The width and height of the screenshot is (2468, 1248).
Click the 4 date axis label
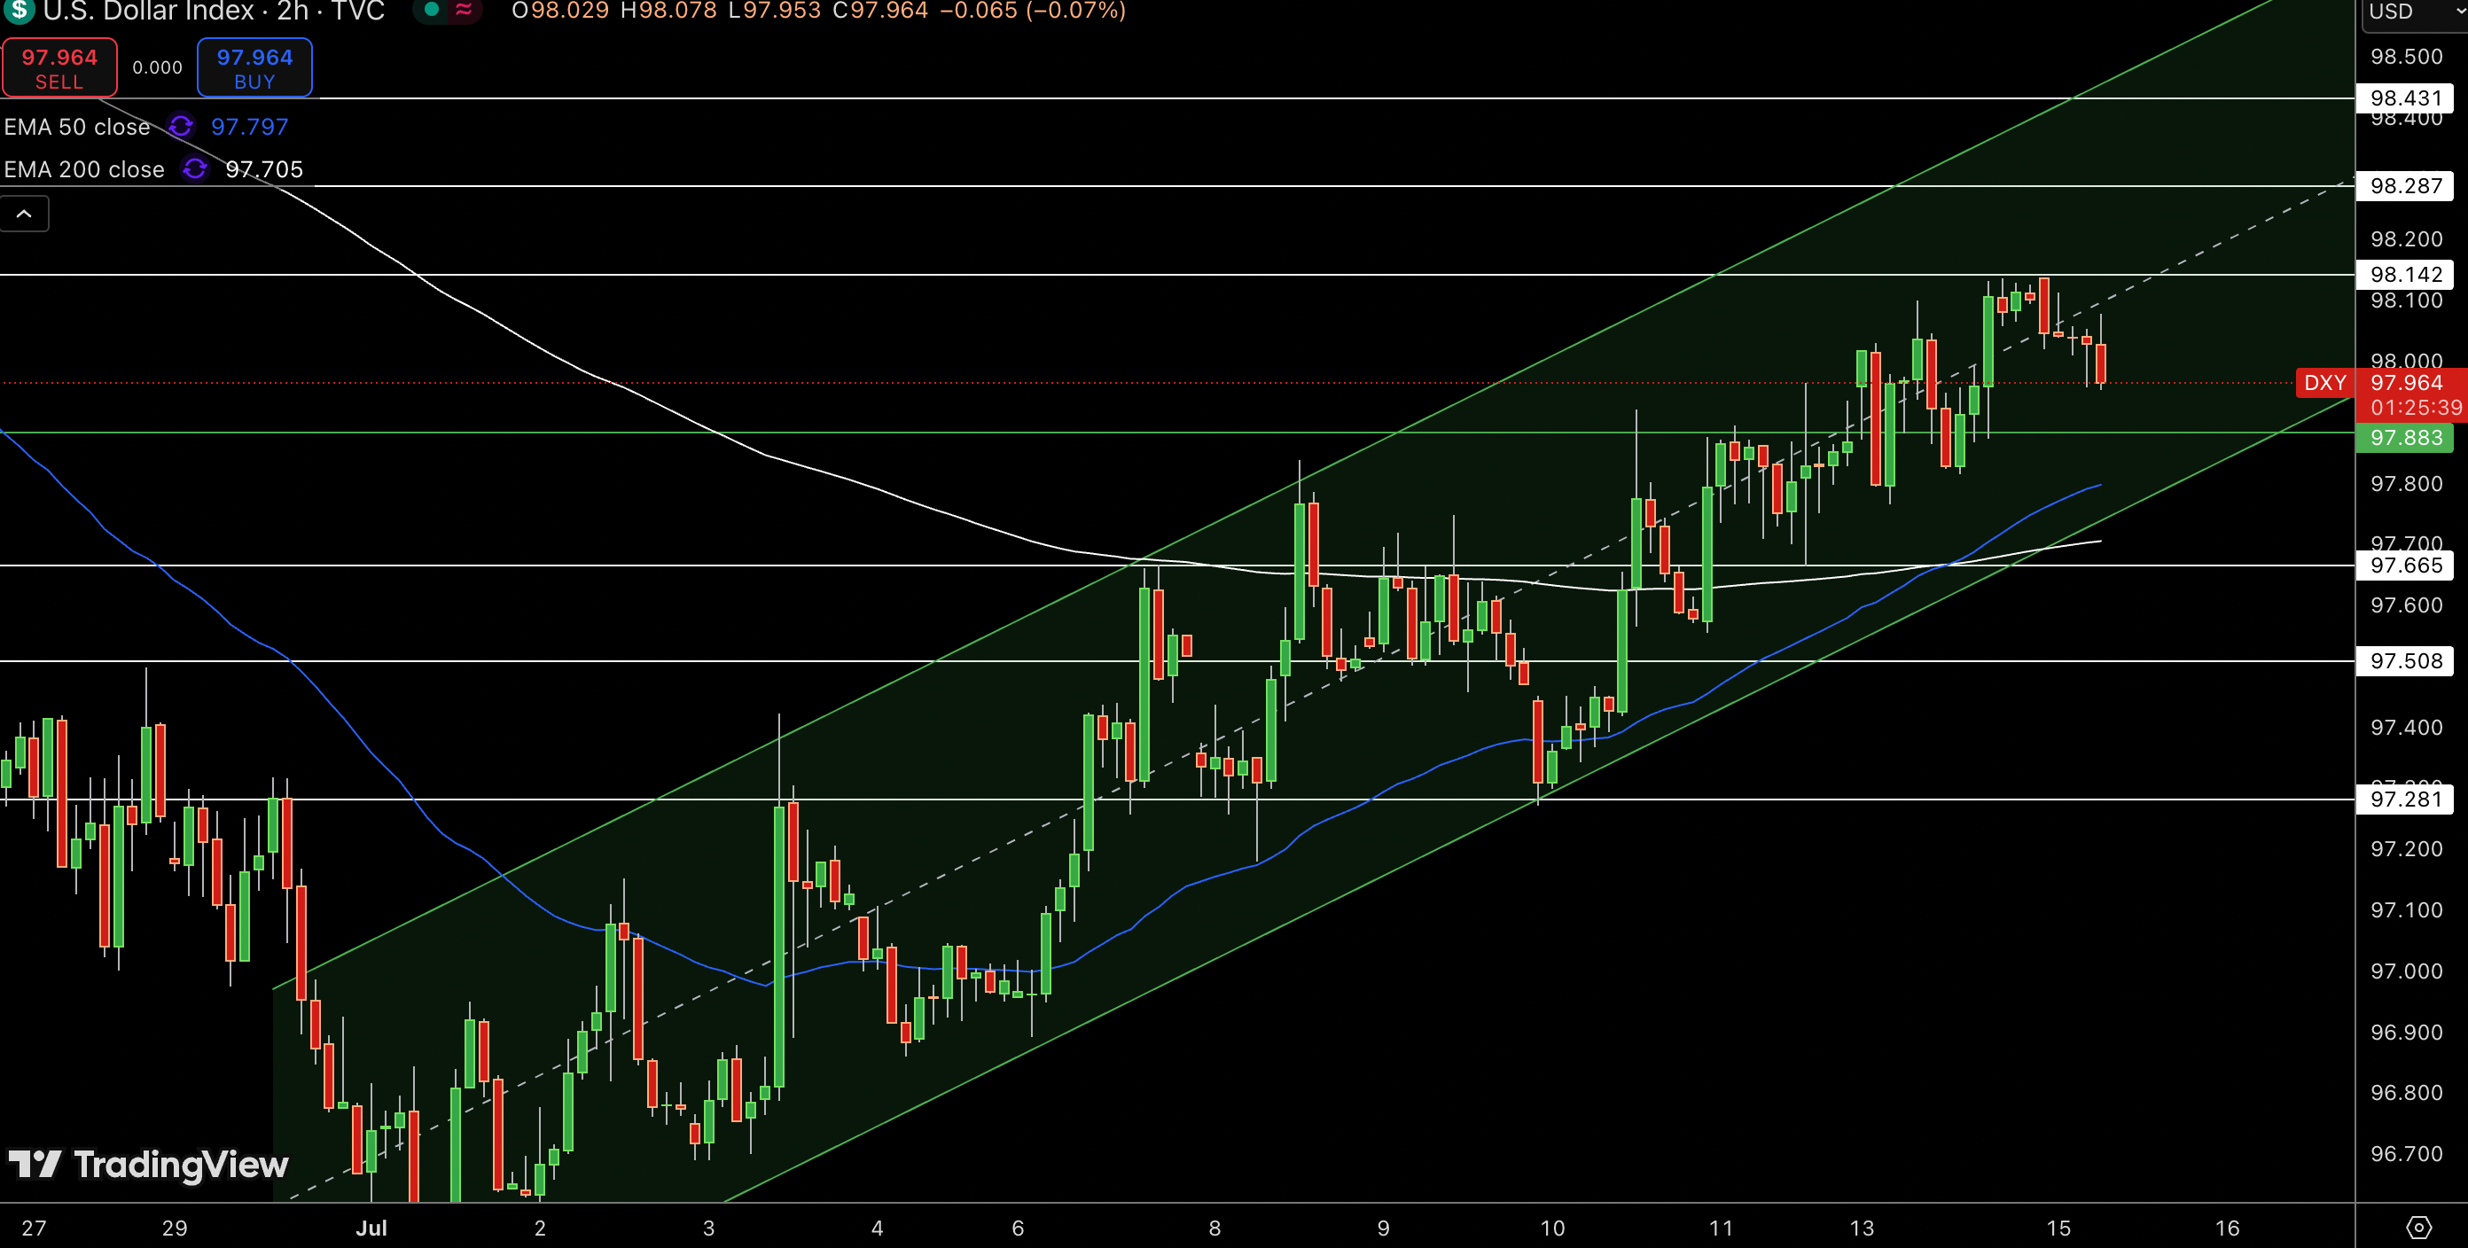coord(877,1228)
